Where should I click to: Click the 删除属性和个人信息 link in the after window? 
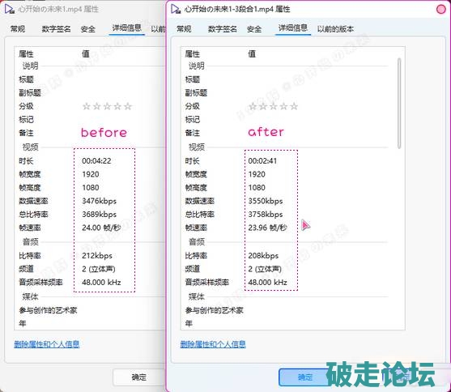213,344
